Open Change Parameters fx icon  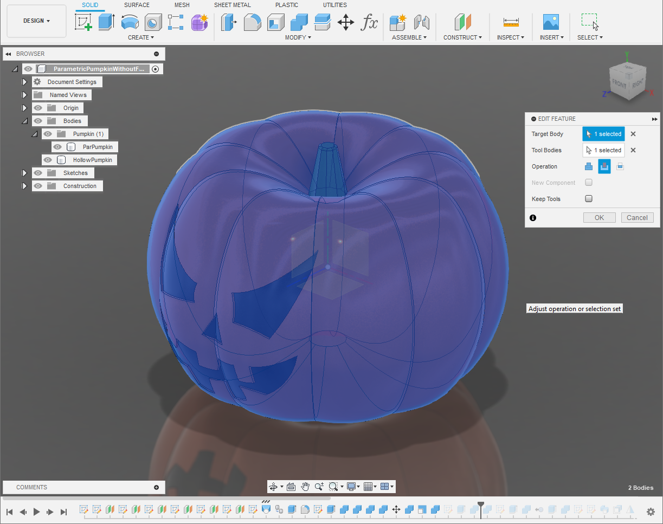tap(370, 22)
